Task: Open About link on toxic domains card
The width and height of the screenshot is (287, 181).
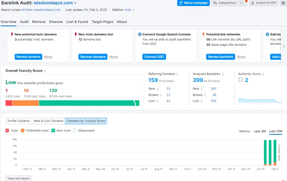Action: (x=48, y=57)
